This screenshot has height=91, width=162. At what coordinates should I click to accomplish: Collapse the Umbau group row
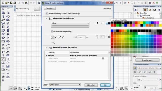click(x=46, y=55)
